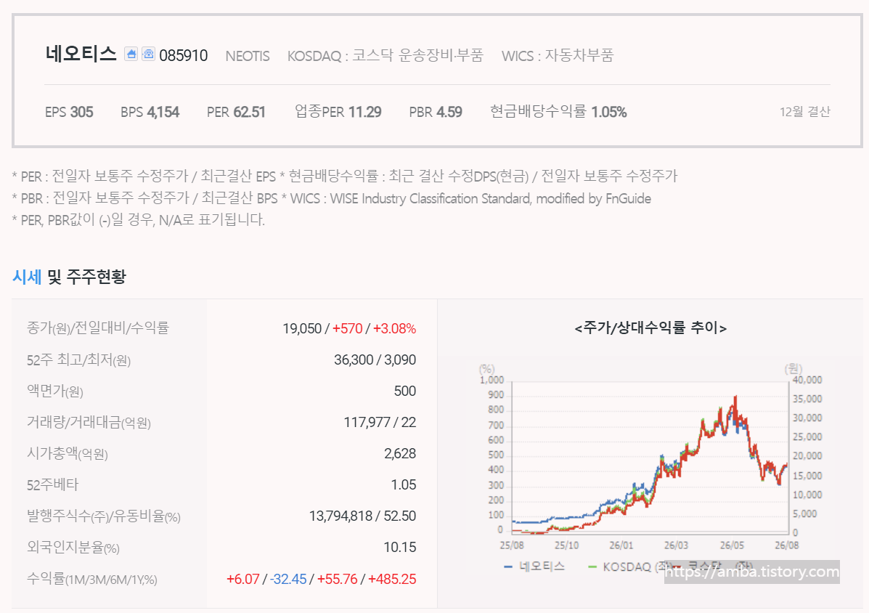Select the PBR 4.59 value
Screen dimensions: 869x613
pyautogui.click(x=436, y=112)
